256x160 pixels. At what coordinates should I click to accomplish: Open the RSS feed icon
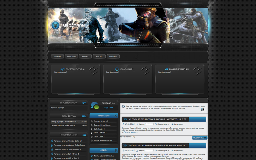(202, 110)
